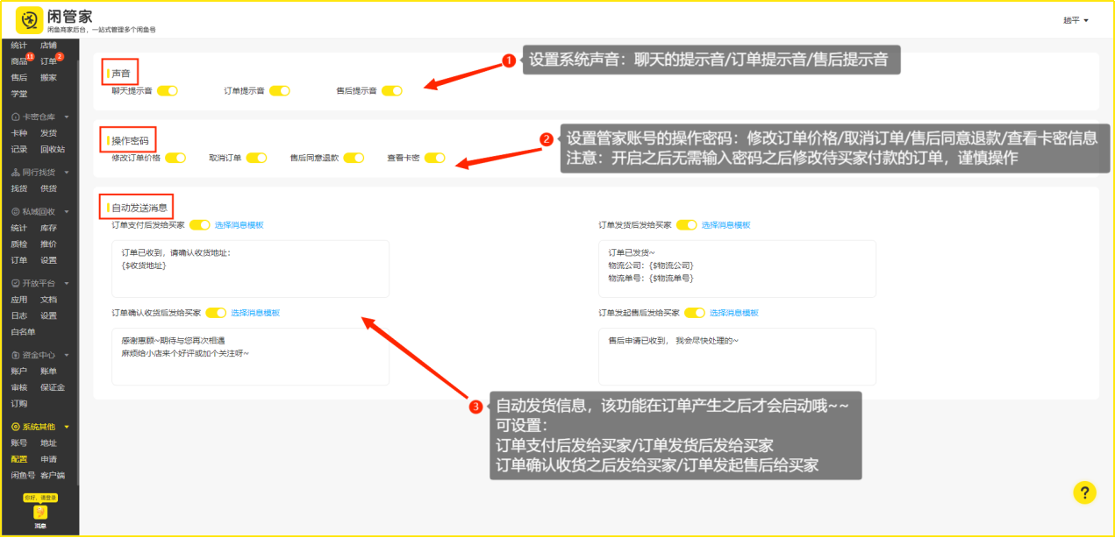Viewport: 1115px width, 538px height.
Task: Click the 闲管家 logo icon
Action: (x=29, y=19)
